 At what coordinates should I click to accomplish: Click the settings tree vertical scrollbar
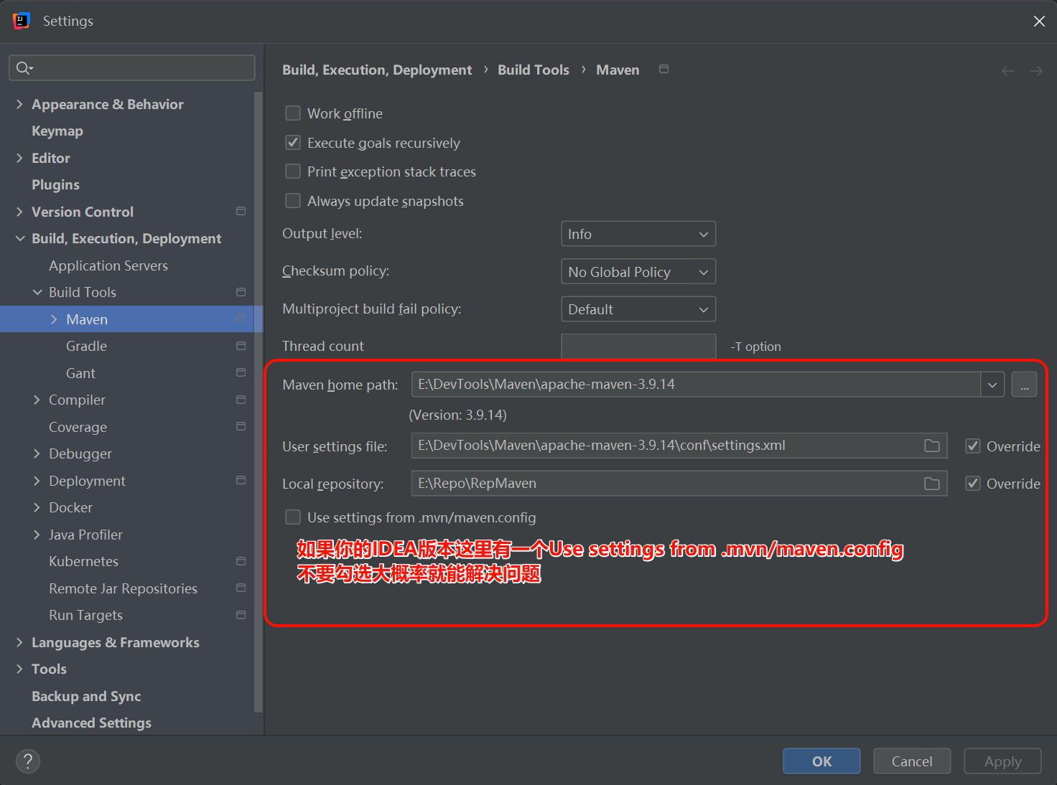tap(259, 402)
